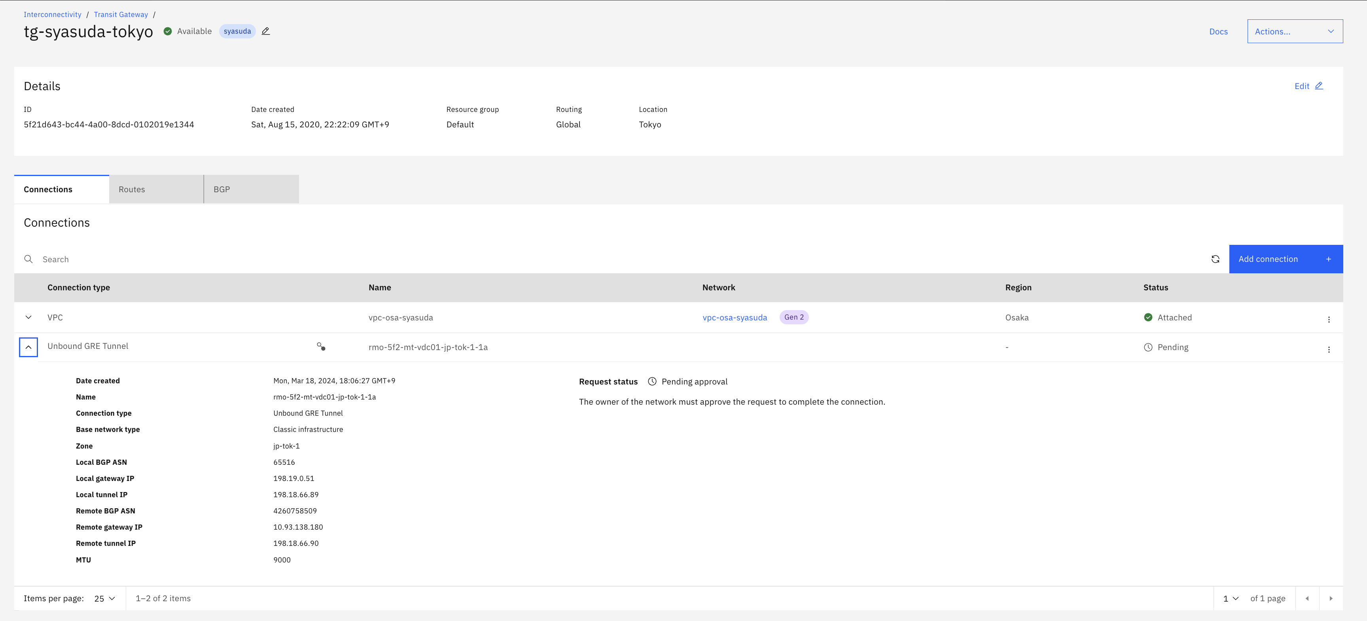Click the search magnifier icon

[x=28, y=259]
